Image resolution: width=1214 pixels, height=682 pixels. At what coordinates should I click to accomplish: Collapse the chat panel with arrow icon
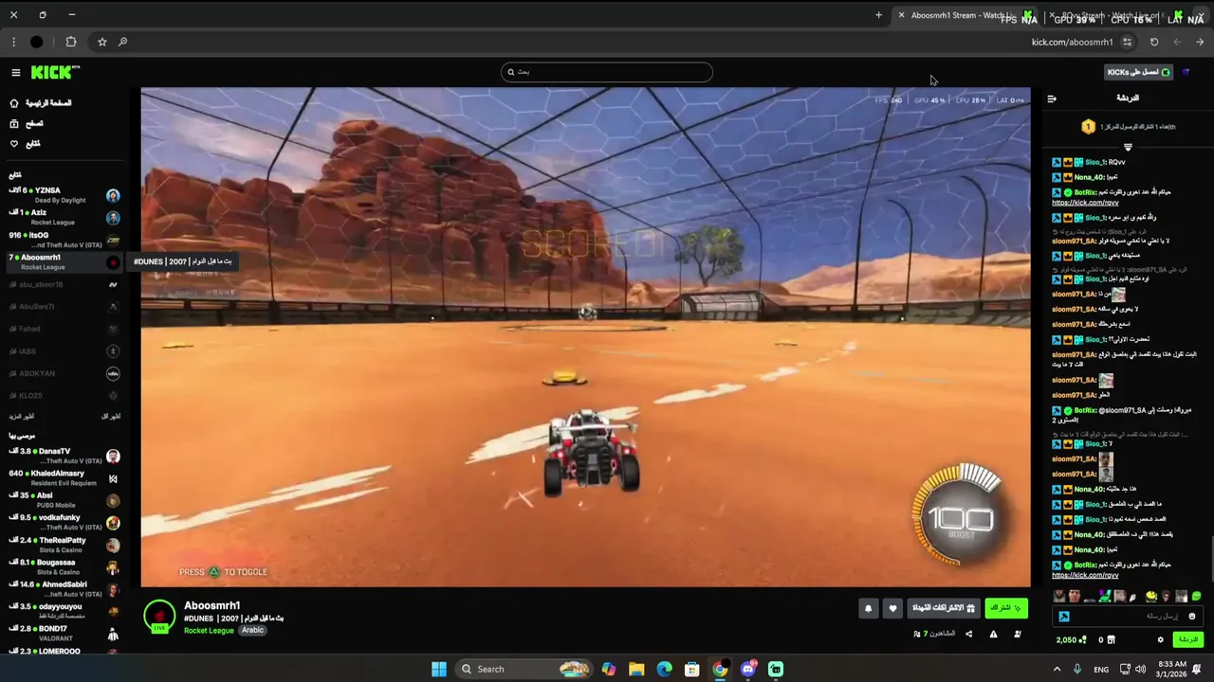[x=1051, y=99]
